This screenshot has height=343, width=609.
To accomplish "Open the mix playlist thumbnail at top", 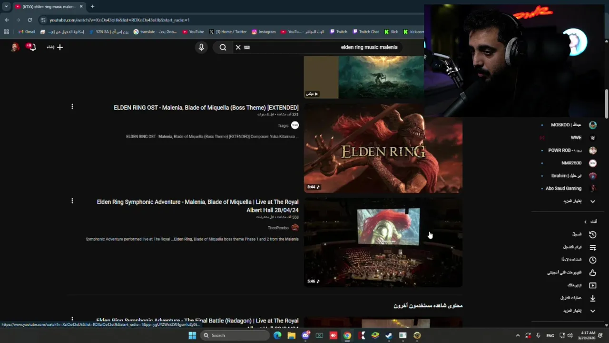I will [x=364, y=77].
